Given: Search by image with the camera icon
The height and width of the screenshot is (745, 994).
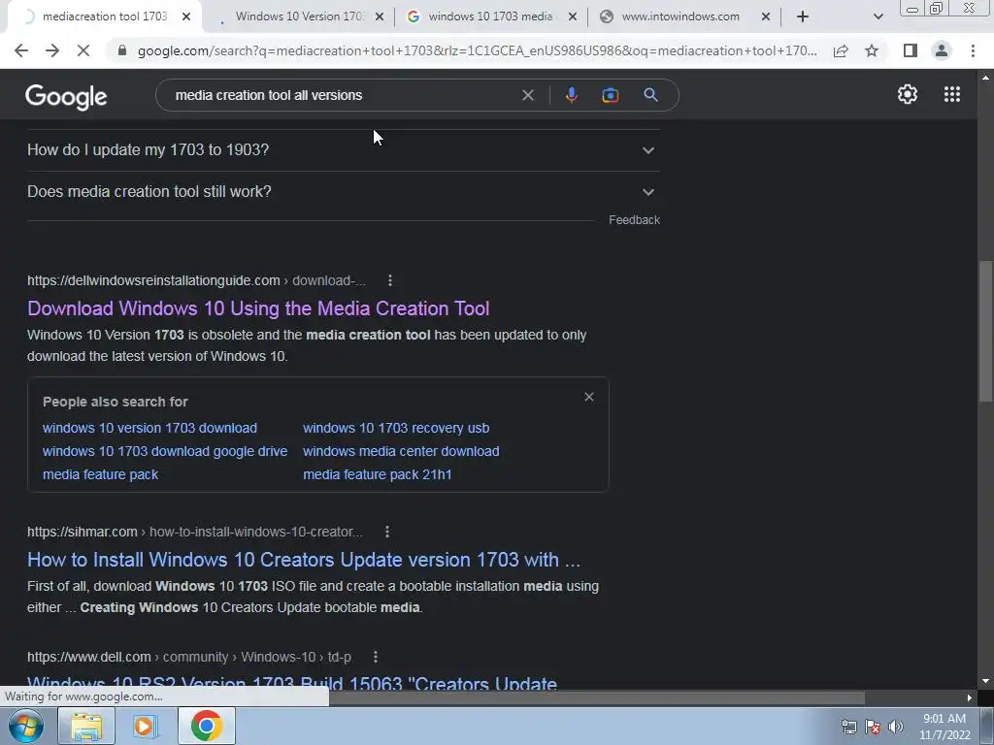Looking at the screenshot, I should [x=610, y=95].
